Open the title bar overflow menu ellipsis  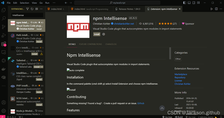click(x=54, y=3)
